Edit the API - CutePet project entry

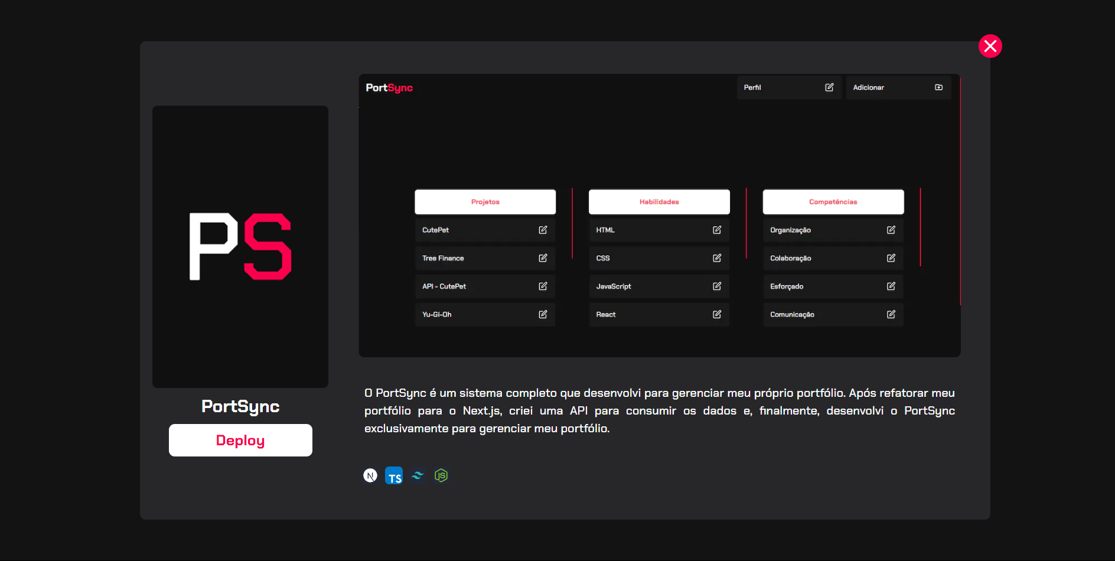coord(543,286)
